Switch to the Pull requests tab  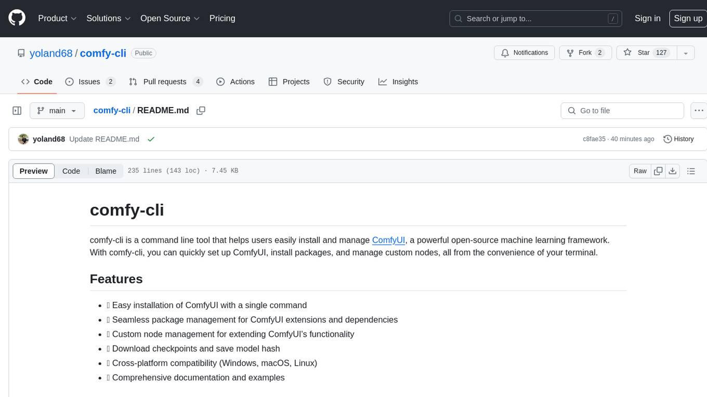pos(166,82)
